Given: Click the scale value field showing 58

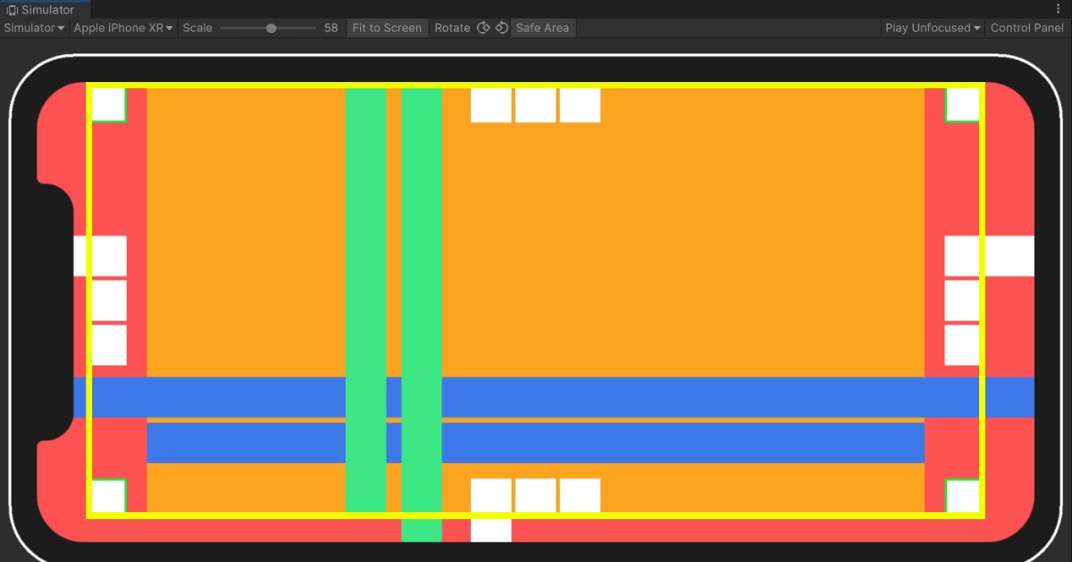Looking at the screenshot, I should point(331,28).
